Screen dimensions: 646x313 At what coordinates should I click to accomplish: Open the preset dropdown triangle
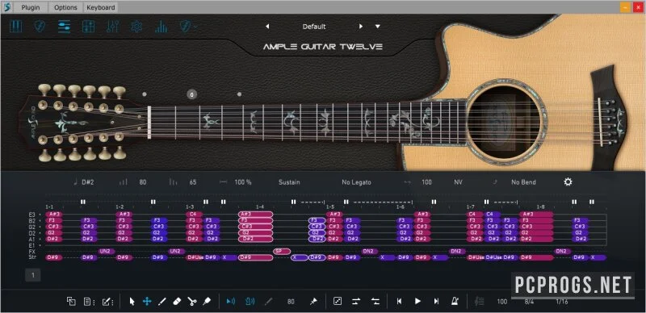pos(378,27)
